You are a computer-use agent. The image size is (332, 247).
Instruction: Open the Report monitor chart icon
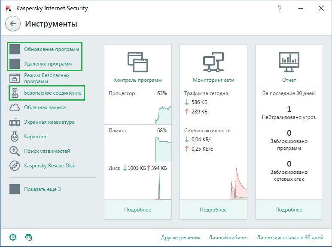point(289,62)
